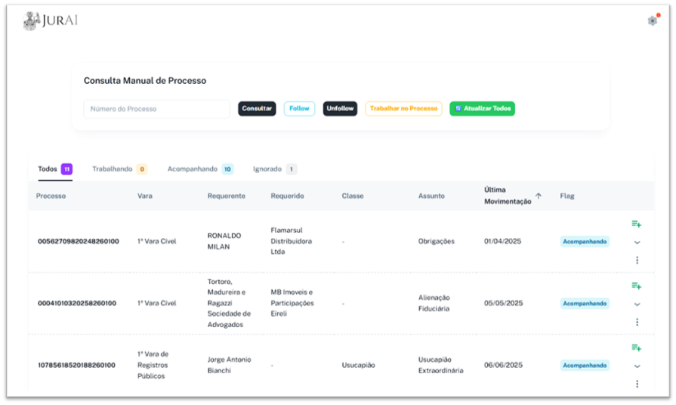676x405 pixels.
Task: Open three-dot menu for Ronaldo Milan row
Action: tap(637, 260)
